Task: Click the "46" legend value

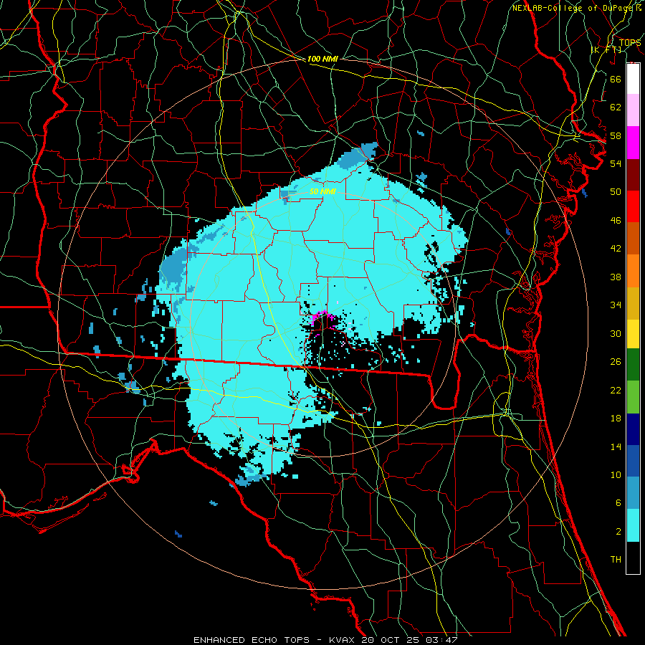Action: coord(616,220)
